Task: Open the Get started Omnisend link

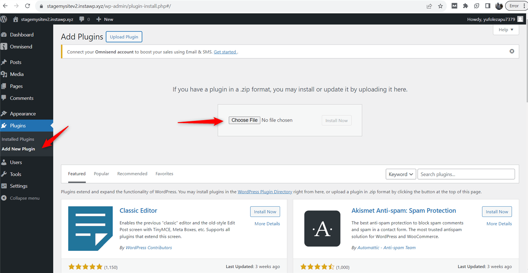Action: pyautogui.click(x=225, y=52)
